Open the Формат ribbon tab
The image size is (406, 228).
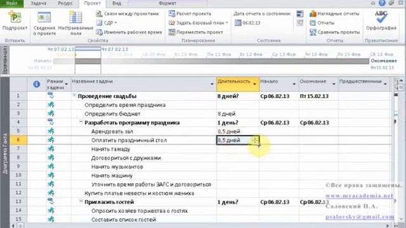(167, 3)
